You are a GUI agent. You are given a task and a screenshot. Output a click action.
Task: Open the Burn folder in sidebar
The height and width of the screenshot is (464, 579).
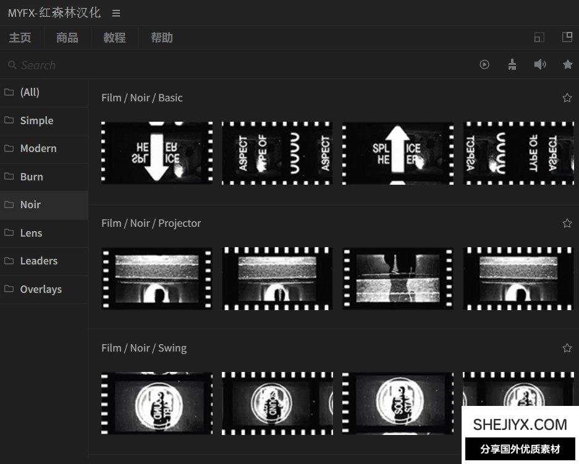32,177
